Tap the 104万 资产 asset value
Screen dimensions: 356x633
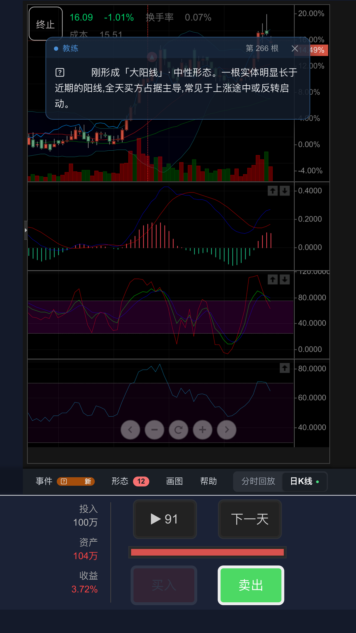(x=85, y=556)
